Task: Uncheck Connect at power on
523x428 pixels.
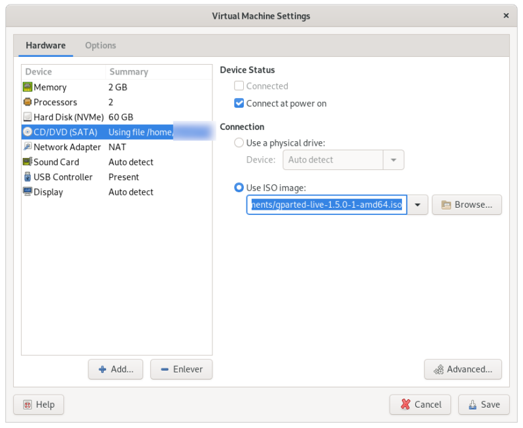Action: point(239,103)
